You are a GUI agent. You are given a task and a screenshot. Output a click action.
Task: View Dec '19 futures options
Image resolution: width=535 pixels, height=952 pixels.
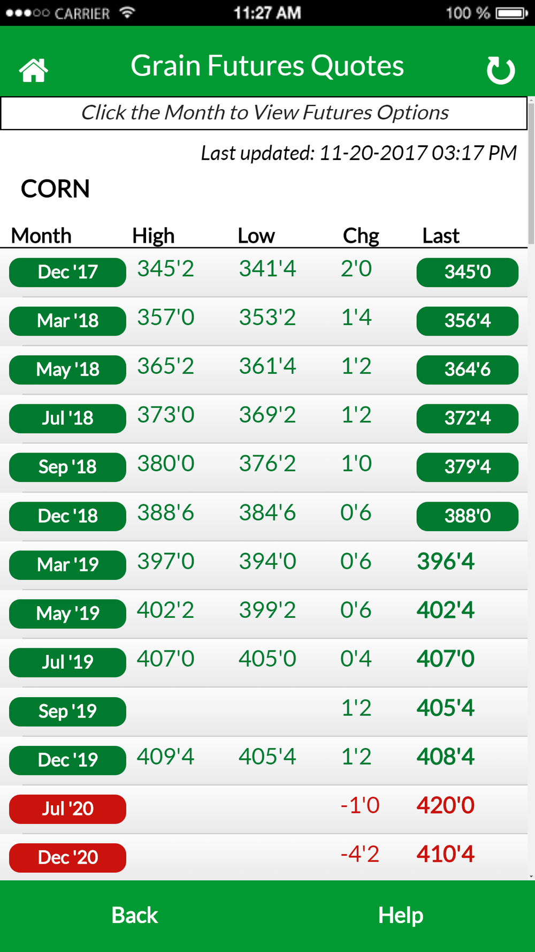coord(67,760)
